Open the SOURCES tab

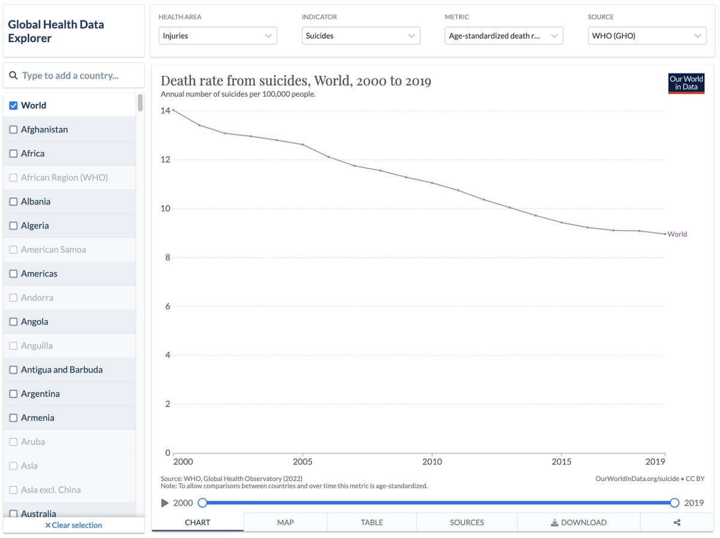(x=467, y=522)
